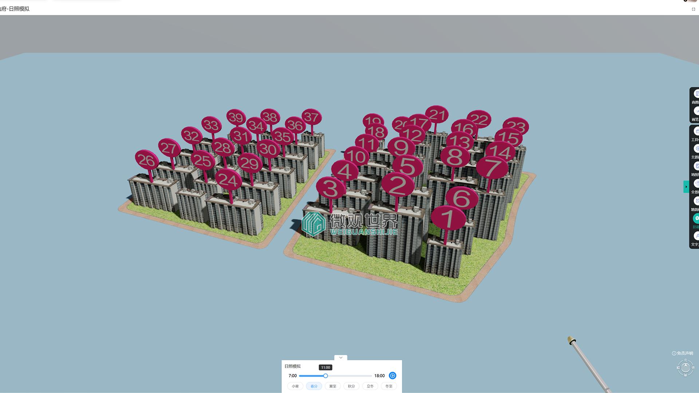699x393 pixels.
Task: Select the 夏至 solar term option
Action: [x=332, y=386]
